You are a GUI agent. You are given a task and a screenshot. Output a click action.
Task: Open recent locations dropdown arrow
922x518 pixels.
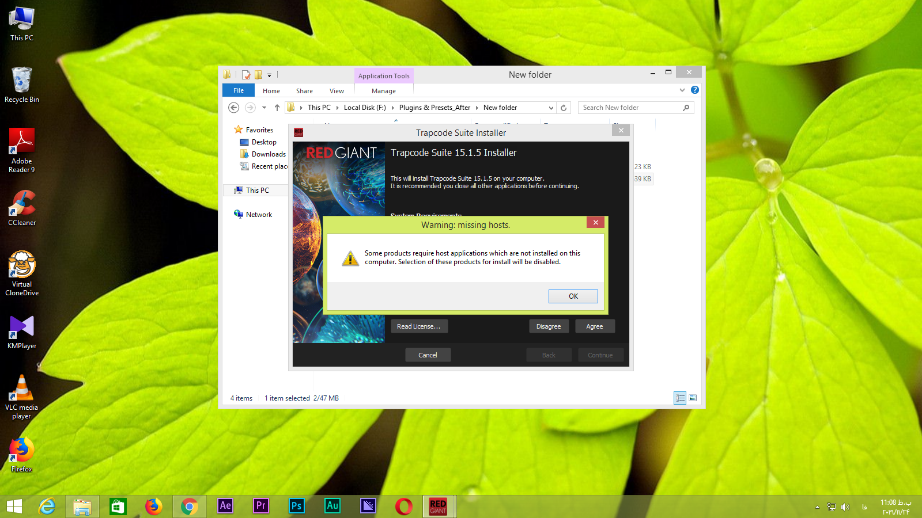pos(264,108)
